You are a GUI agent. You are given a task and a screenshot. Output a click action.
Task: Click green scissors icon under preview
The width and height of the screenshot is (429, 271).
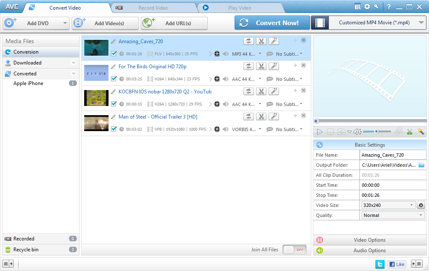click(410, 132)
